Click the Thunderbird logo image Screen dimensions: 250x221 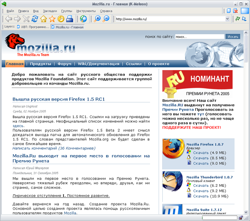(x=172, y=181)
